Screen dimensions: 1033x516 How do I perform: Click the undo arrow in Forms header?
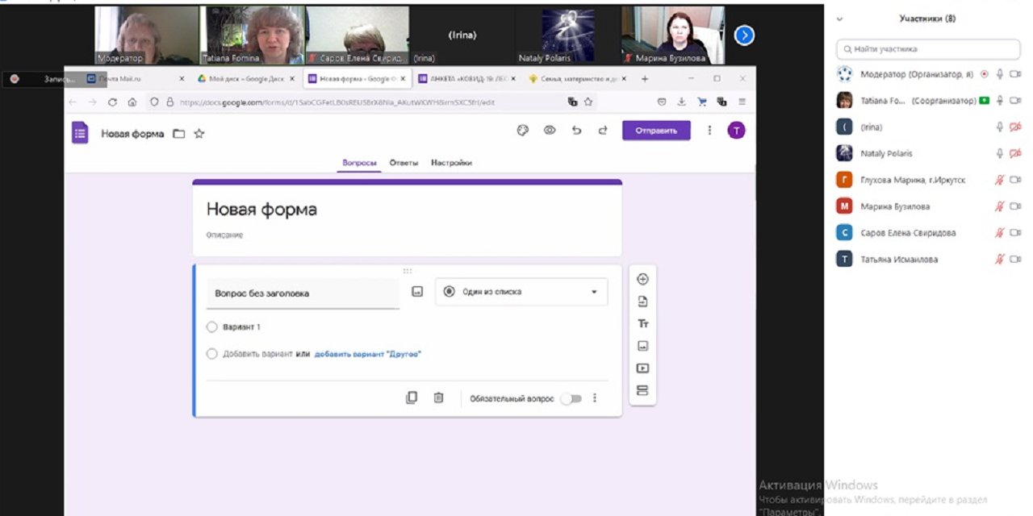tap(576, 131)
